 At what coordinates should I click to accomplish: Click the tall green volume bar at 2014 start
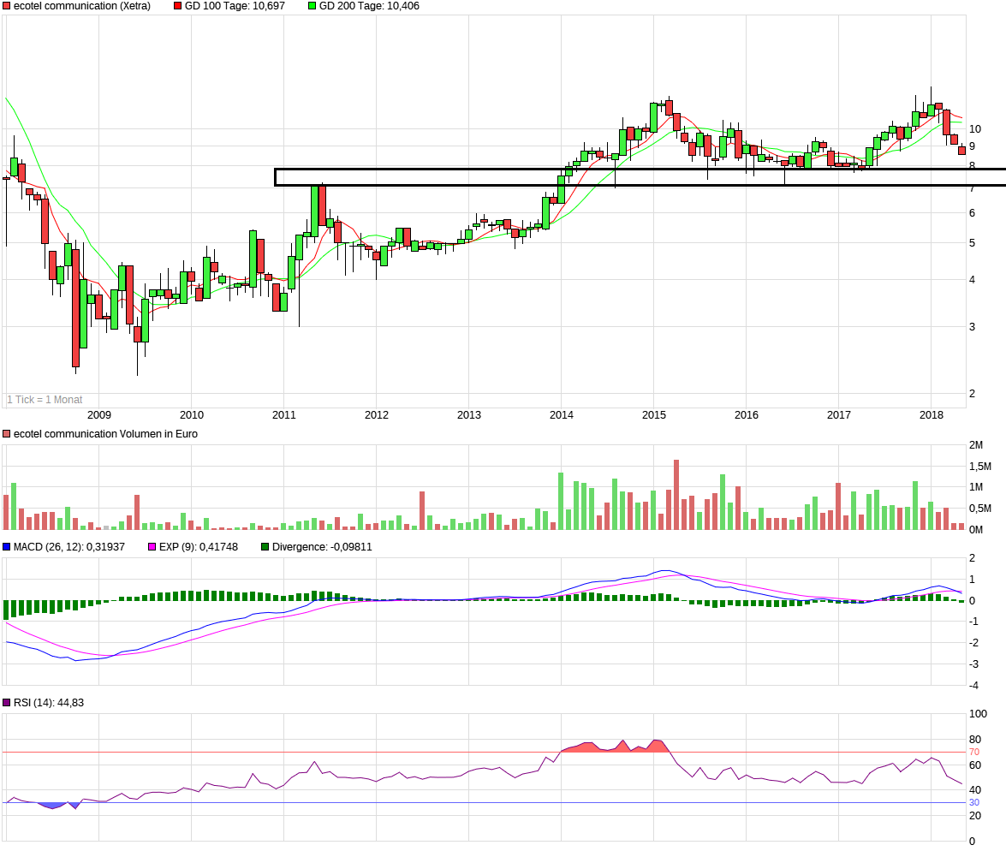click(x=561, y=501)
